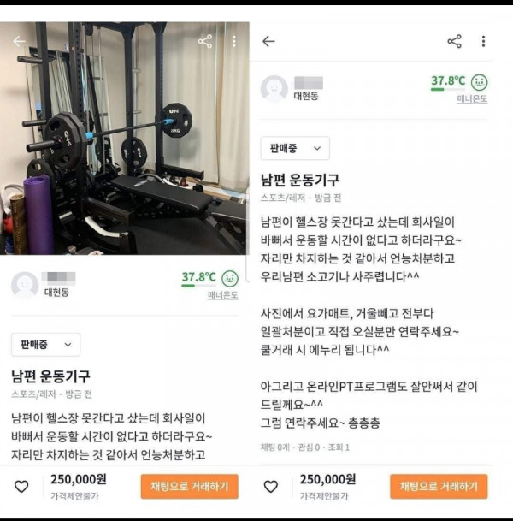Open the 매너온도 link on the left screen
The height and width of the screenshot is (521, 513).
[x=222, y=295]
